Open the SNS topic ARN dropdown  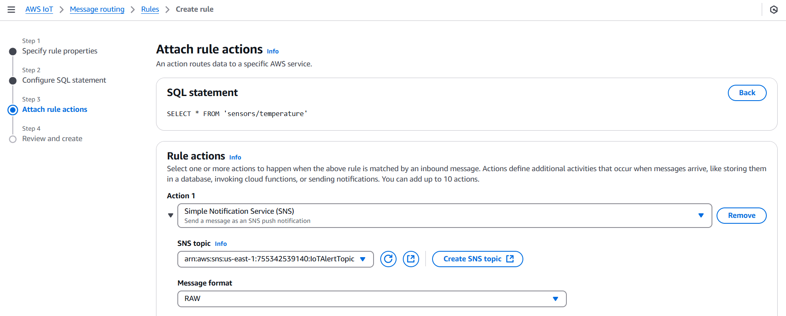click(276, 259)
